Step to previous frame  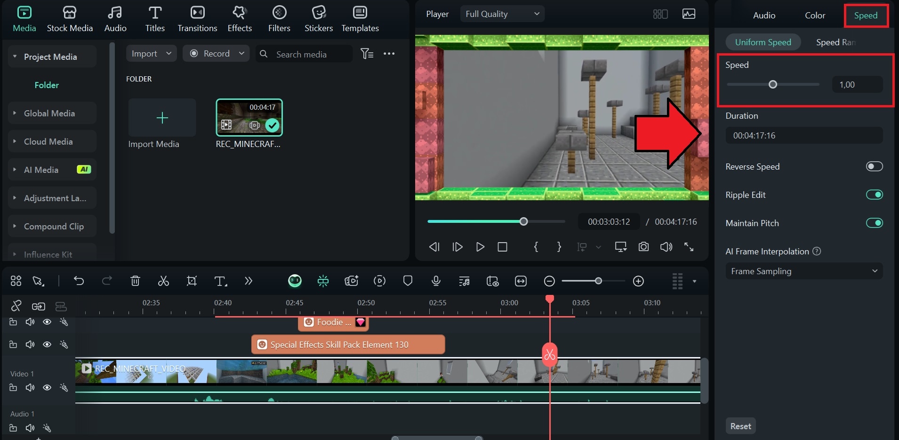(434, 247)
